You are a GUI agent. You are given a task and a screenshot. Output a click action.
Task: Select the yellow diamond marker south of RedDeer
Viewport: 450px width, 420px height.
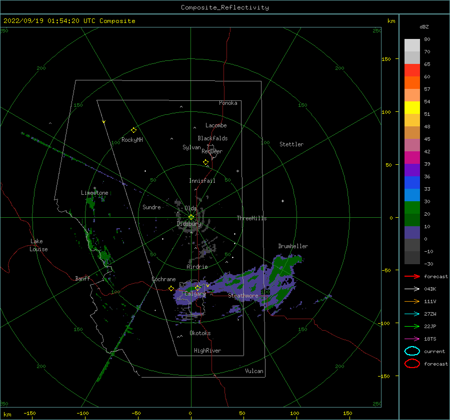(x=206, y=162)
